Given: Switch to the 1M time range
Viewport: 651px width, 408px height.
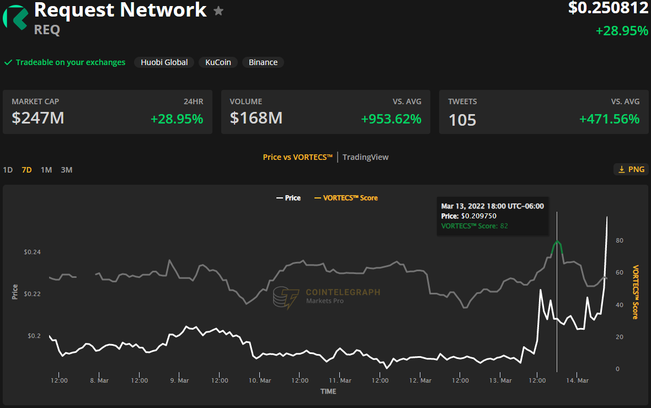Looking at the screenshot, I should tap(46, 170).
